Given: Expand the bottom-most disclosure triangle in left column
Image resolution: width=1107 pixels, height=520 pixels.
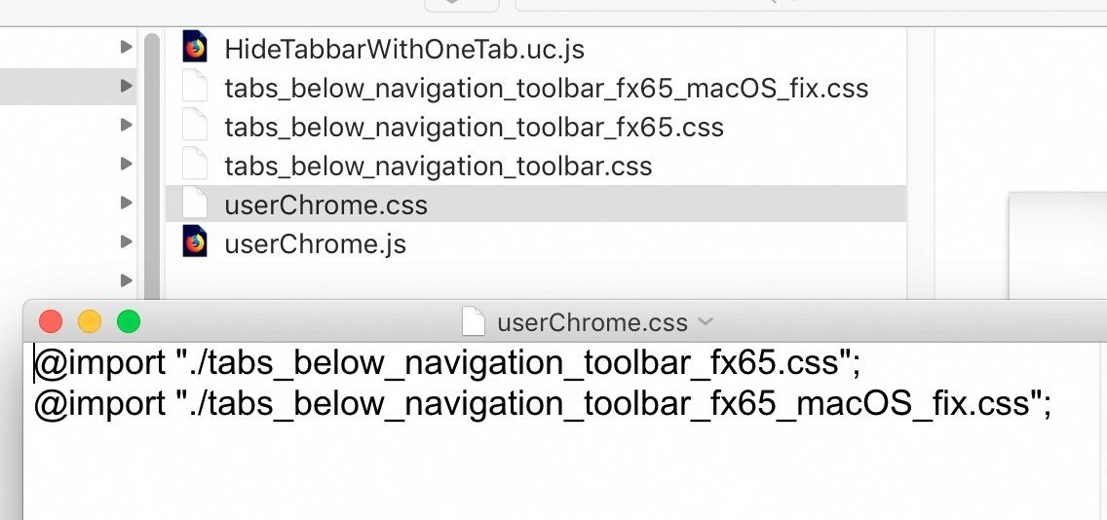Looking at the screenshot, I should click(126, 280).
